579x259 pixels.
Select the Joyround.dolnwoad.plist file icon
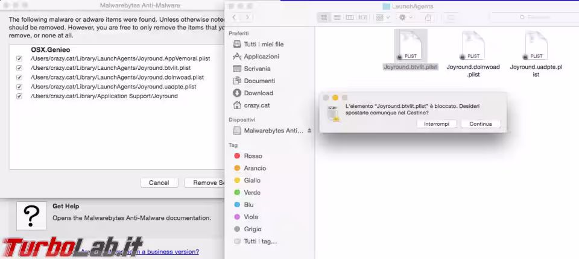click(x=473, y=45)
